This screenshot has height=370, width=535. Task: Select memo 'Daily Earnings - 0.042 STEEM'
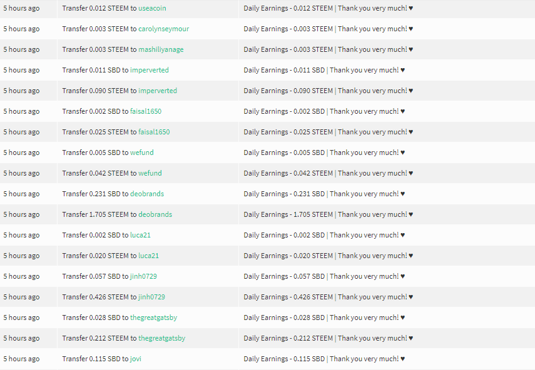[x=288, y=173]
